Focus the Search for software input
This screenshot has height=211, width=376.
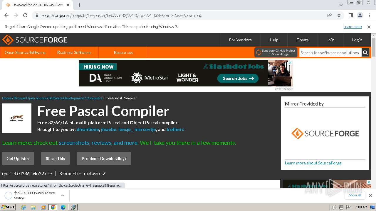click(x=330, y=53)
